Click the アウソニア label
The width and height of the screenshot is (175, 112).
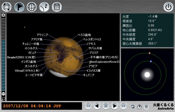(x=42, y=35)
